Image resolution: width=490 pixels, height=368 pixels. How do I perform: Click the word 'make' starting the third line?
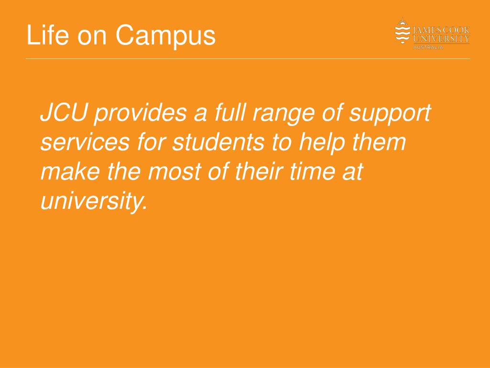[70, 171]
